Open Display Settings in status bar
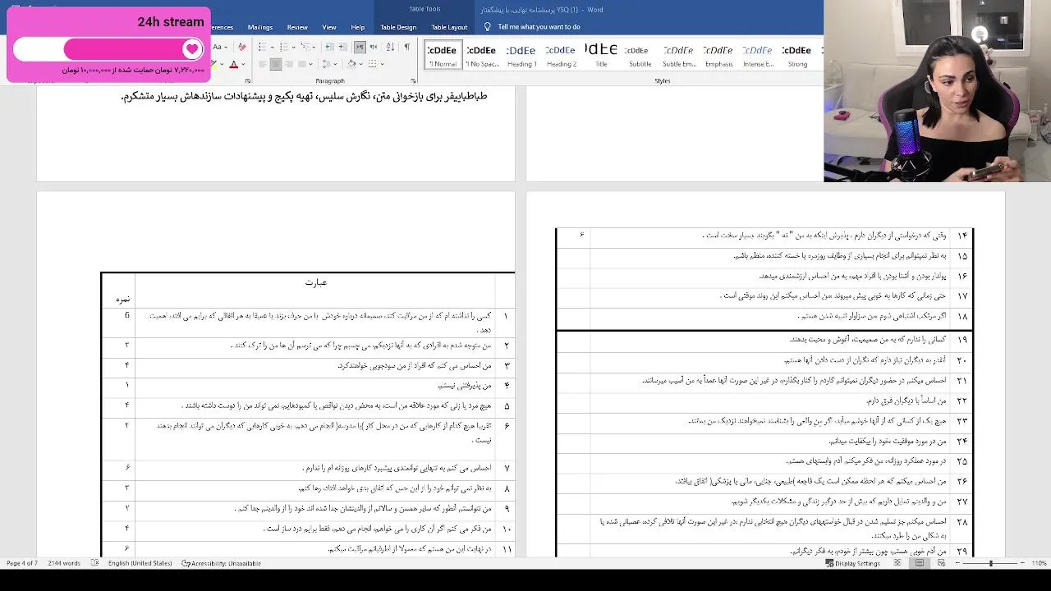The width and height of the screenshot is (1051, 591). 852,563
